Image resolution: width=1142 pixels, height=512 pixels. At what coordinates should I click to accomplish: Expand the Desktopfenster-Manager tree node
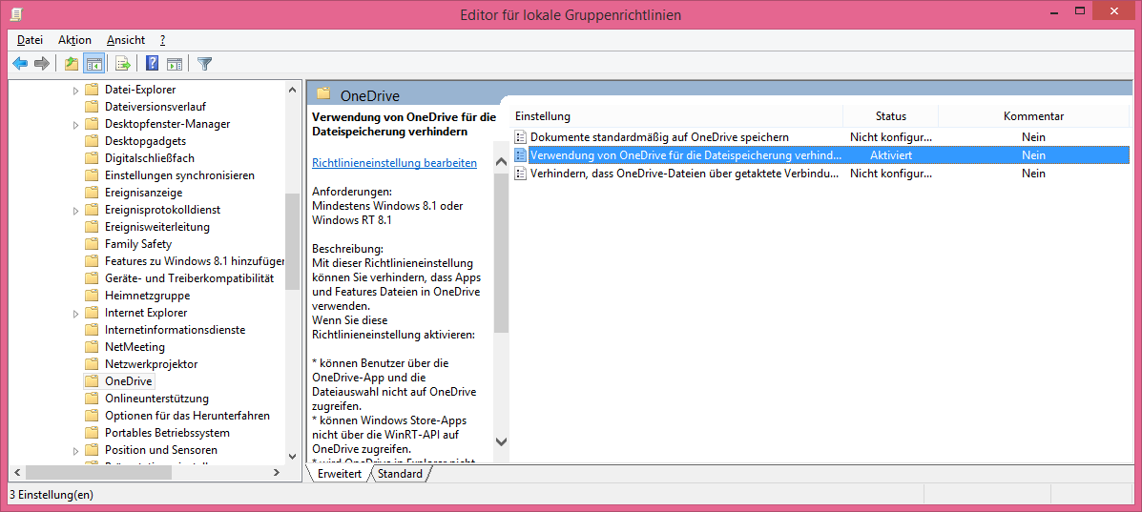point(75,125)
